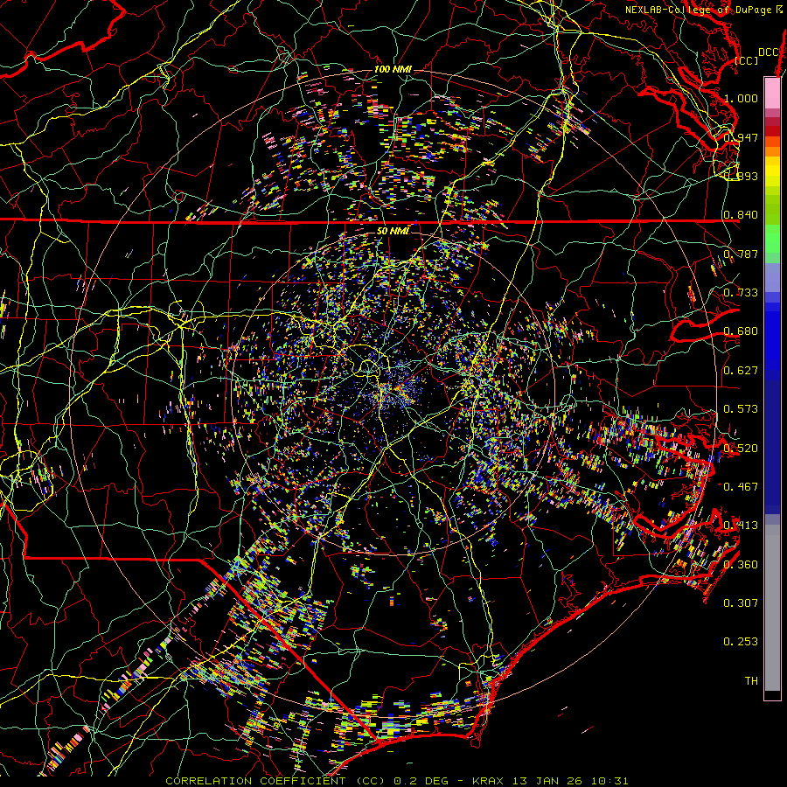
Task: Pick the lavender color bar segment above 0.733
Action: (772, 277)
